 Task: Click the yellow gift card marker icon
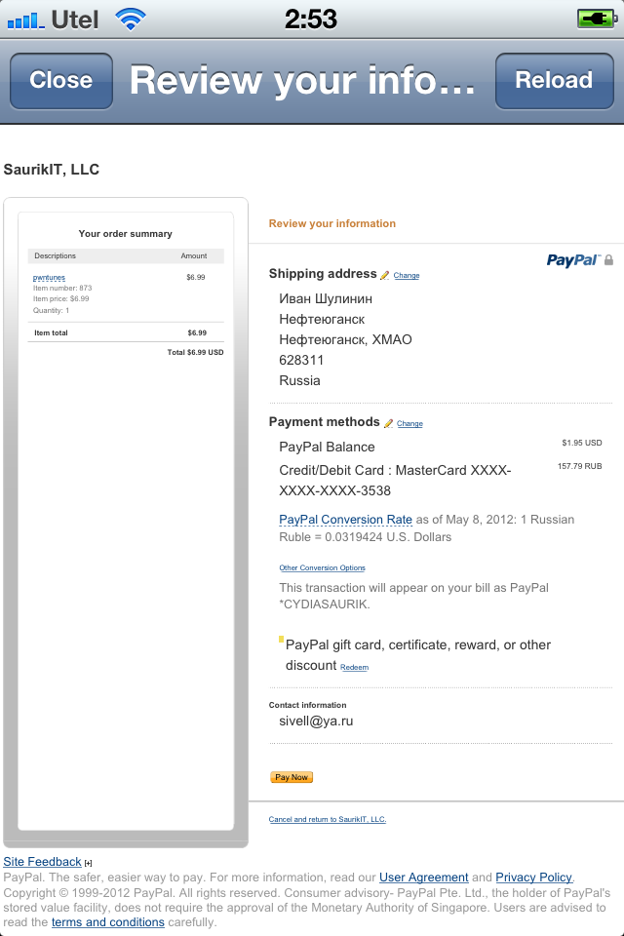pos(281,640)
